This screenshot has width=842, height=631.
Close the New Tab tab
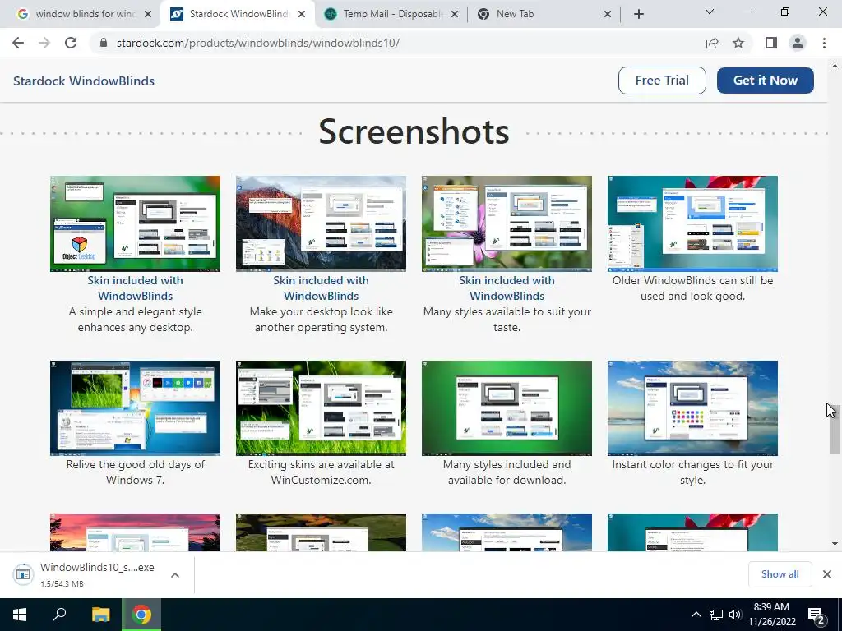608,14
